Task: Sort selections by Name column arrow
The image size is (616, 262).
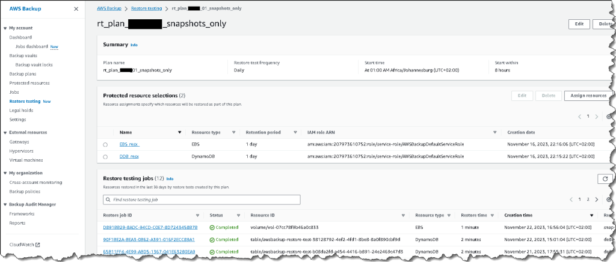Action: (x=180, y=133)
